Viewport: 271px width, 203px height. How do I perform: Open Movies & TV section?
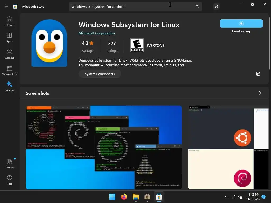tap(10, 70)
